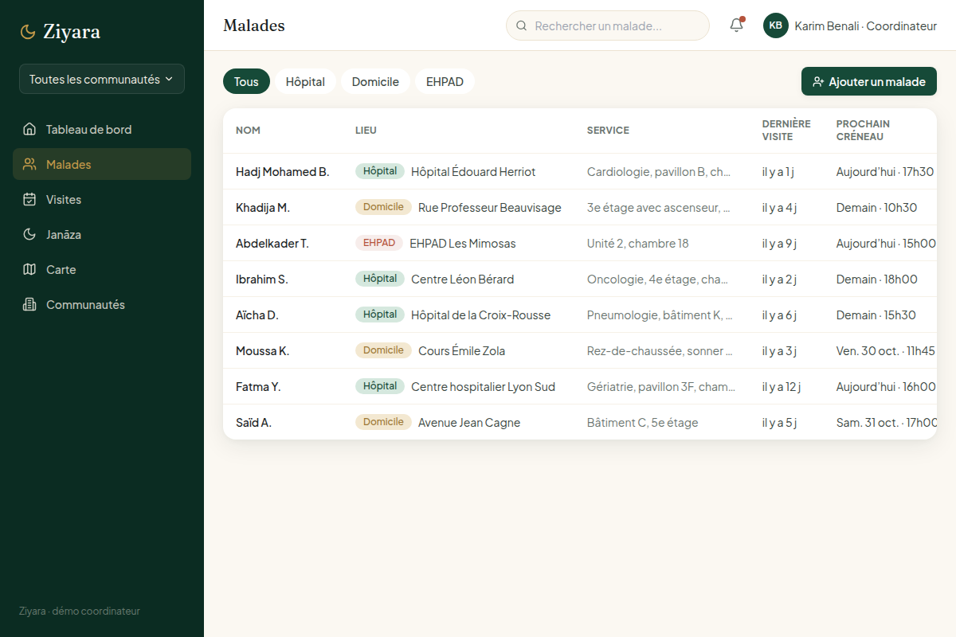Click the Hôpital Édouard Herriot location

(x=473, y=171)
